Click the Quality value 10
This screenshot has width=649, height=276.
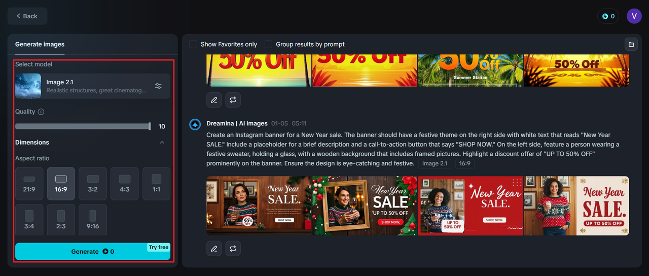(162, 127)
